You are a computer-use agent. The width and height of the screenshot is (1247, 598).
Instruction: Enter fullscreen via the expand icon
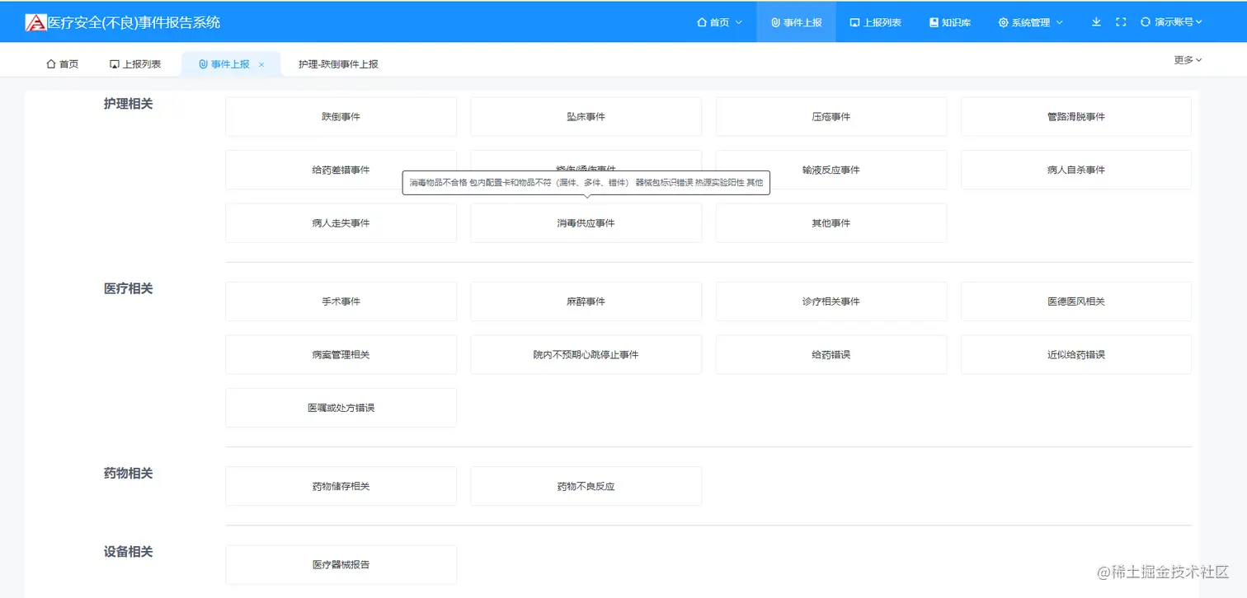tap(1121, 22)
